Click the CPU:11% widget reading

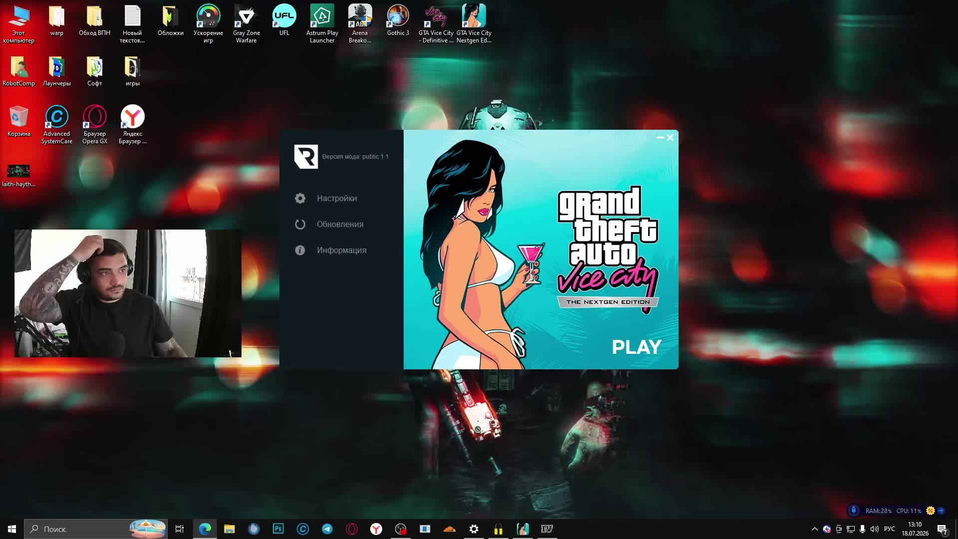pyautogui.click(x=909, y=511)
